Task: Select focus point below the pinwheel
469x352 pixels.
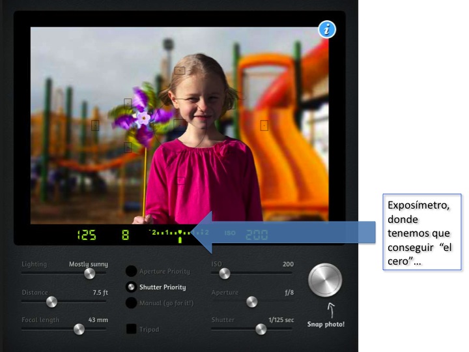Action: (x=128, y=147)
